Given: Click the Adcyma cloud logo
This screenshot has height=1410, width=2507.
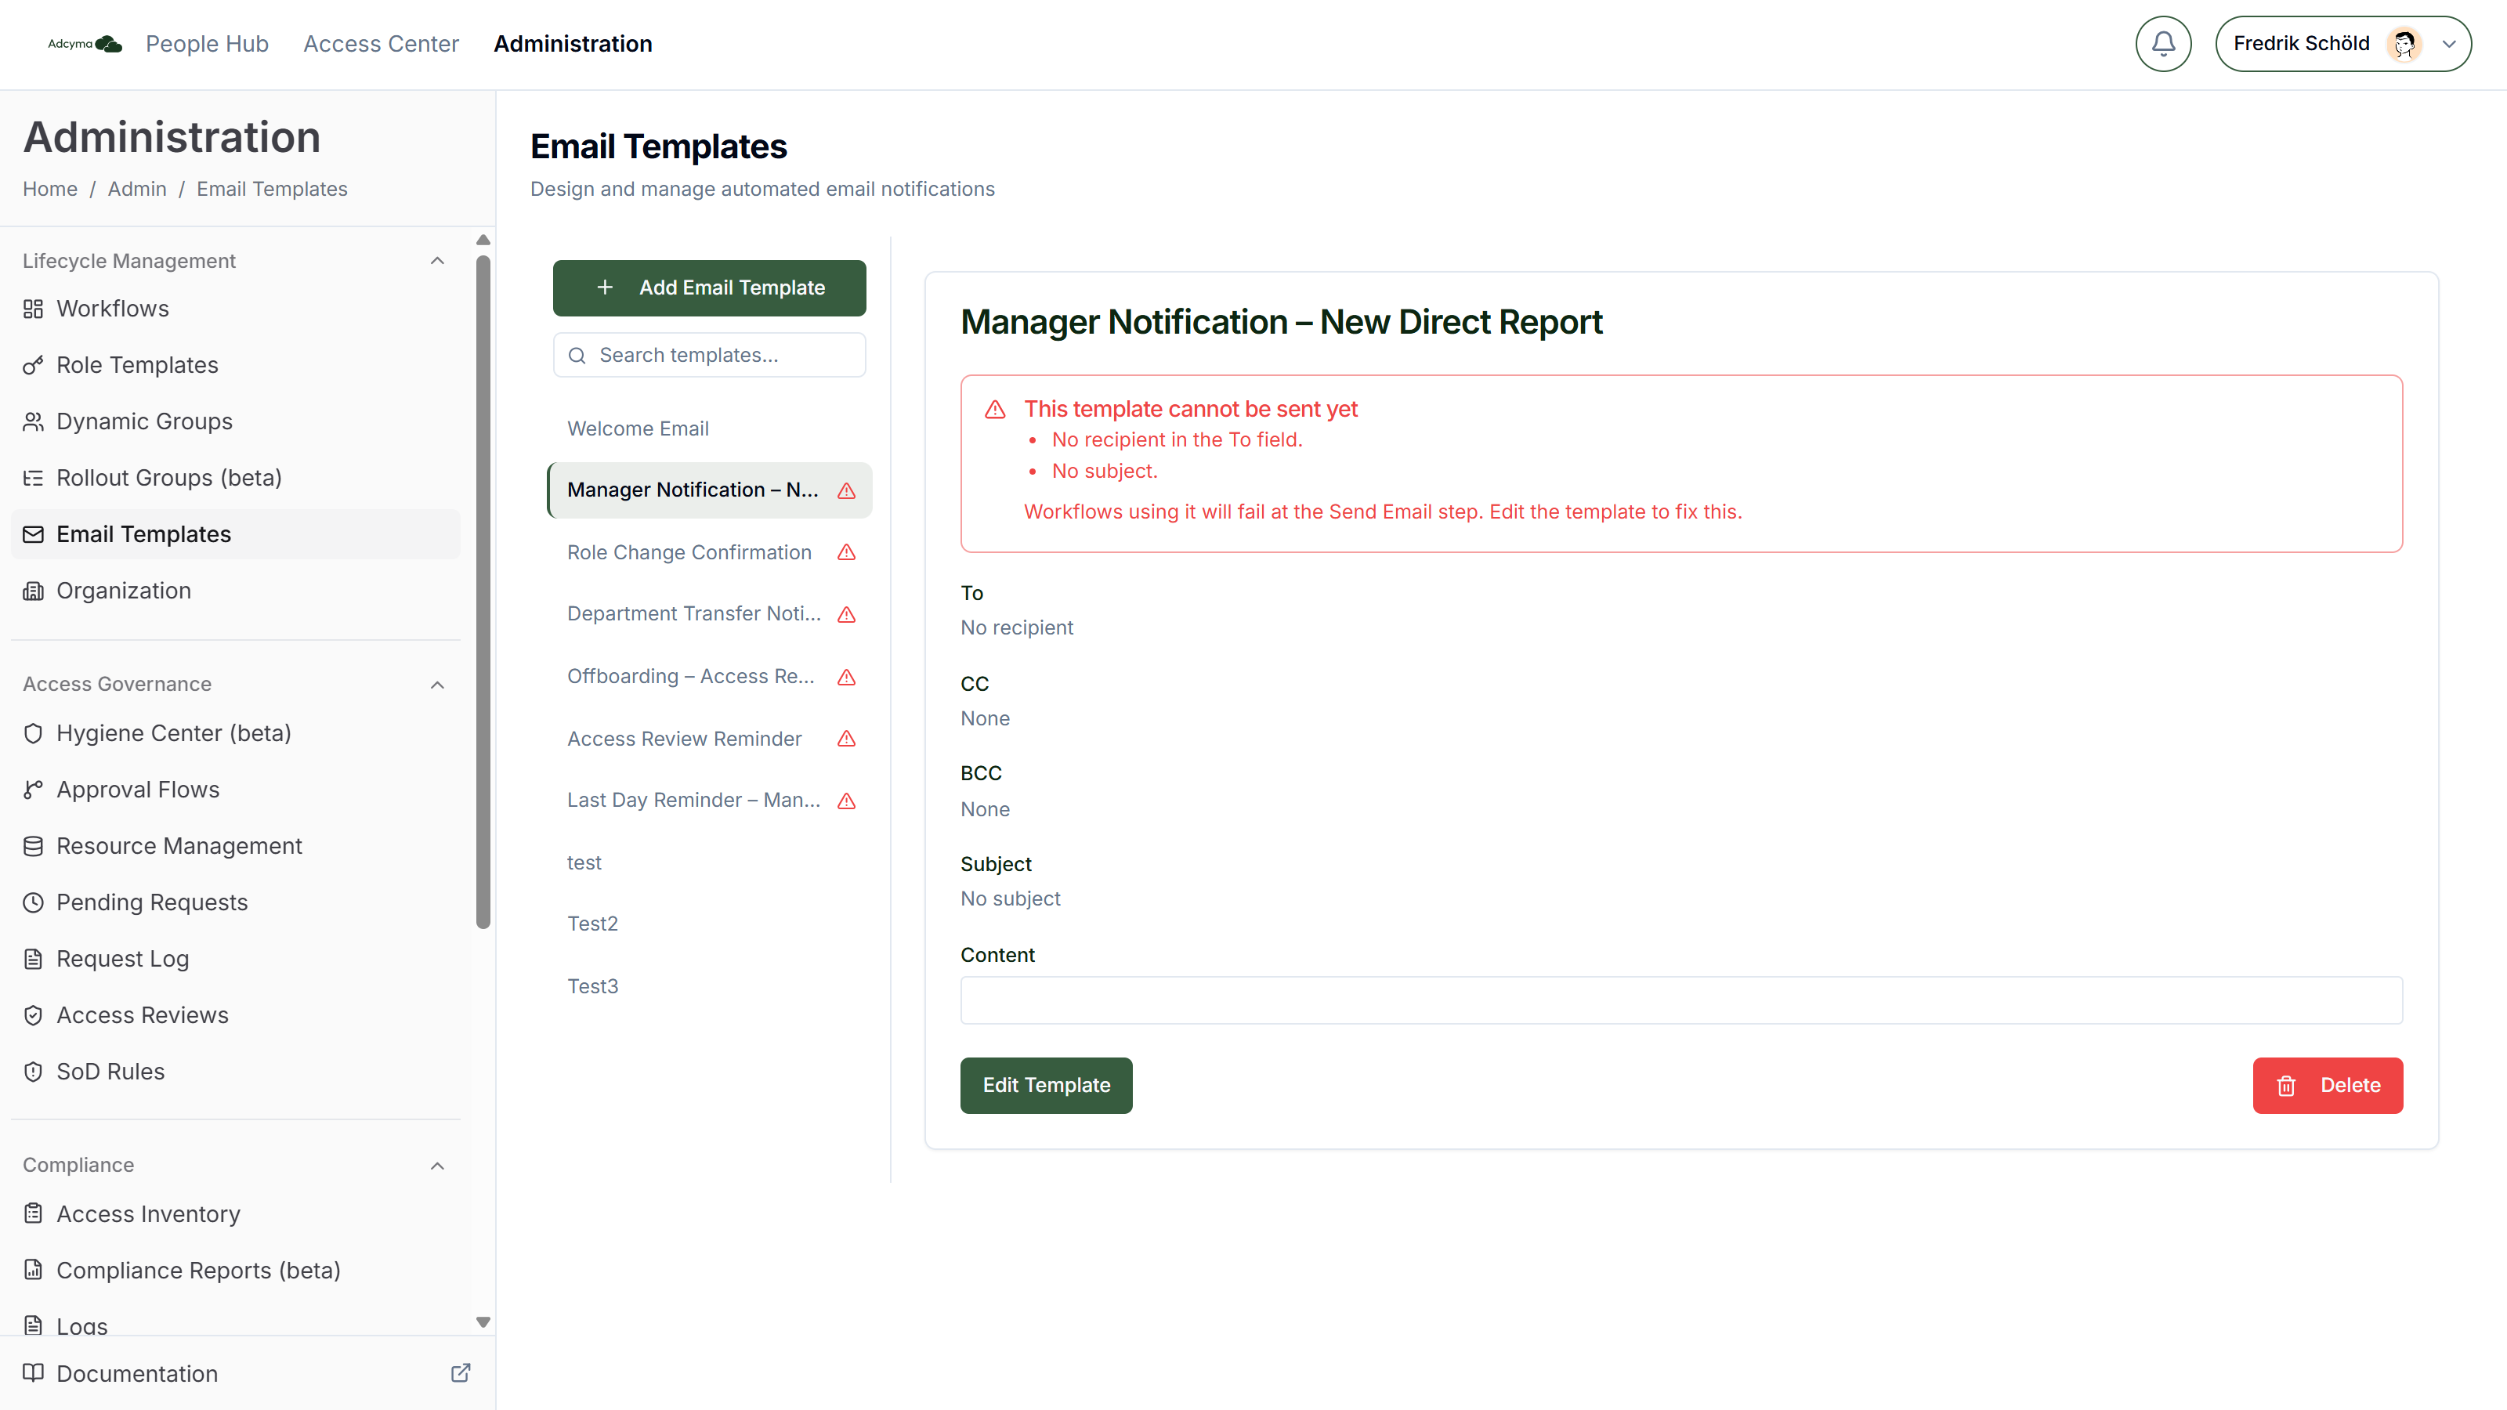Looking at the screenshot, I should tap(85, 44).
